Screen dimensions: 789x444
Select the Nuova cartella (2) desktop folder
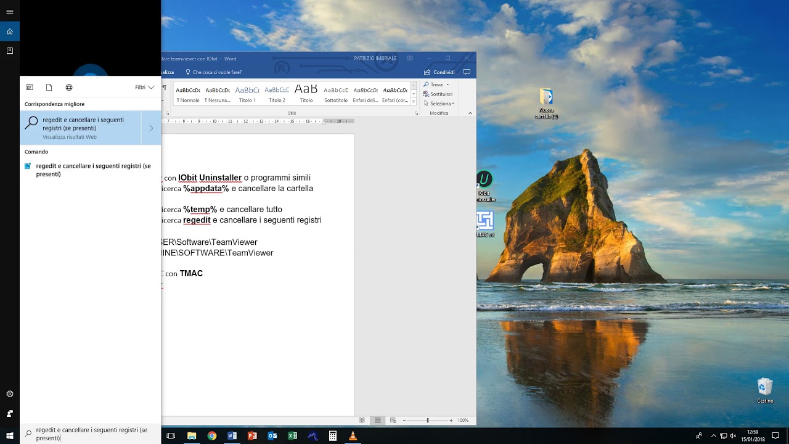coord(546,104)
